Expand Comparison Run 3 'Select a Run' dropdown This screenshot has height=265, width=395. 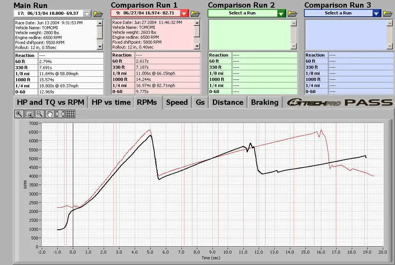coord(376,14)
